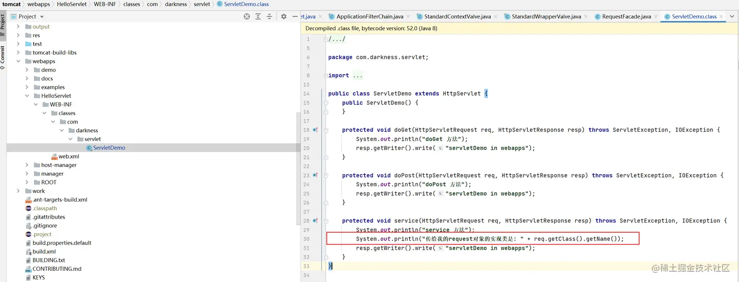Collapse the webapps folder

[x=19, y=61]
